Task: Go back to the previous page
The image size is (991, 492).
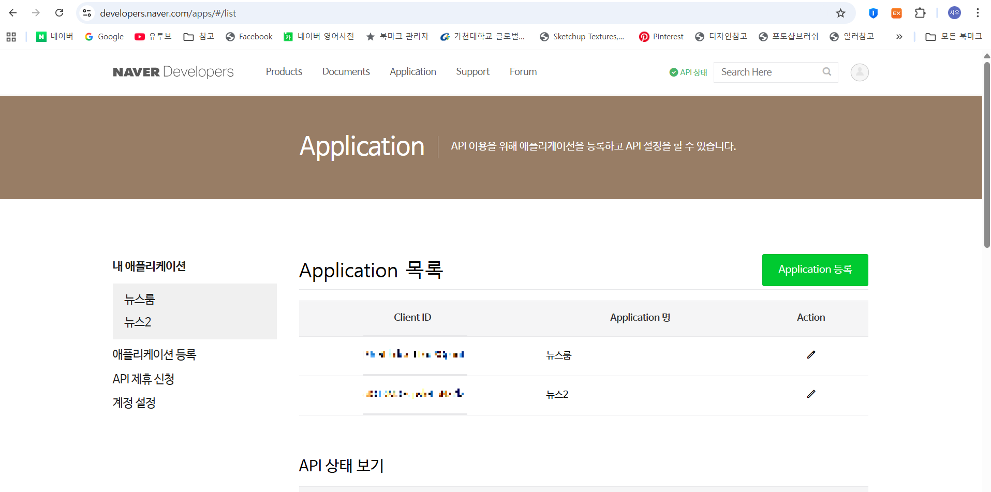Action: (x=13, y=13)
